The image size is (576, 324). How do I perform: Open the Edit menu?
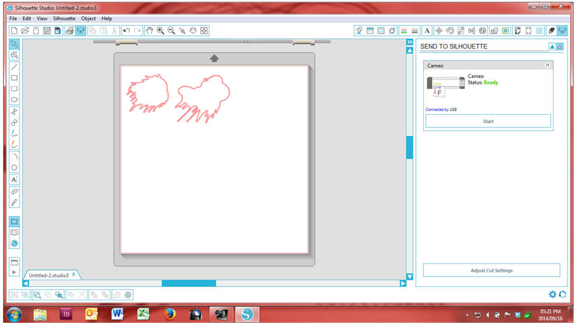click(27, 18)
